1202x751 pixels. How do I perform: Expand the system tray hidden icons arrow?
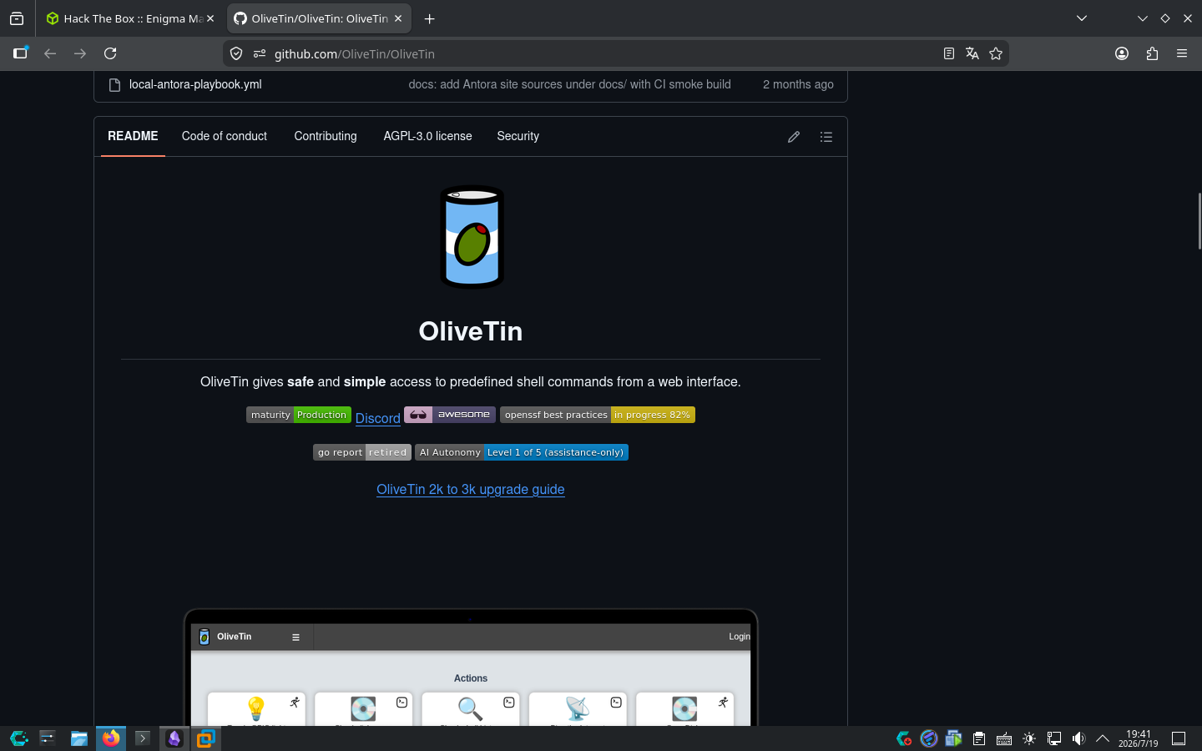(x=1103, y=738)
